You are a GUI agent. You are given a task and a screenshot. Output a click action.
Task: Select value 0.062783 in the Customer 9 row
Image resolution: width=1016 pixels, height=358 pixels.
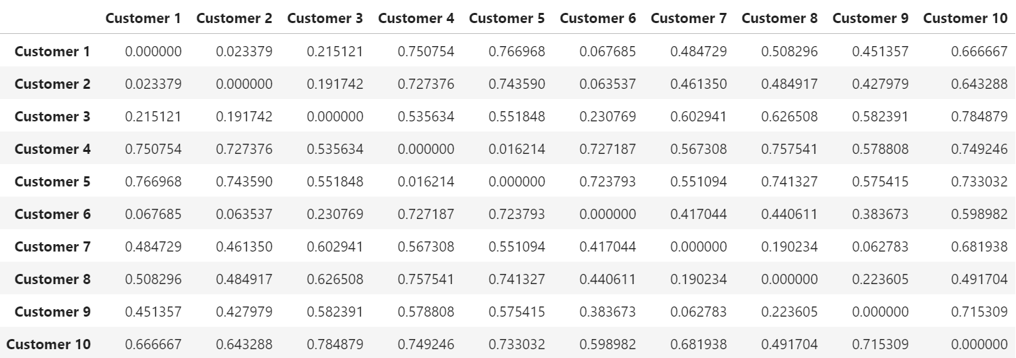coord(699,312)
